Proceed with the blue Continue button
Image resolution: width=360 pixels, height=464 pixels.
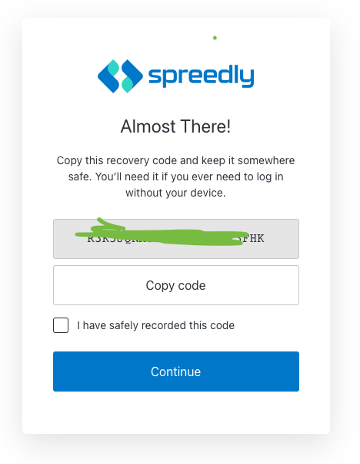tap(176, 372)
